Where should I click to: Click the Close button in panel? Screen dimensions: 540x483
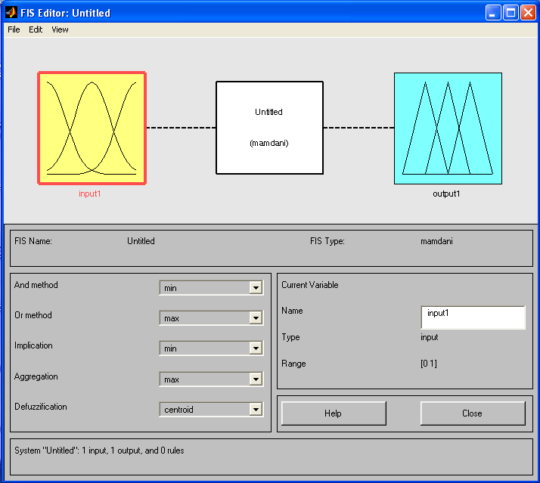click(473, 413)
